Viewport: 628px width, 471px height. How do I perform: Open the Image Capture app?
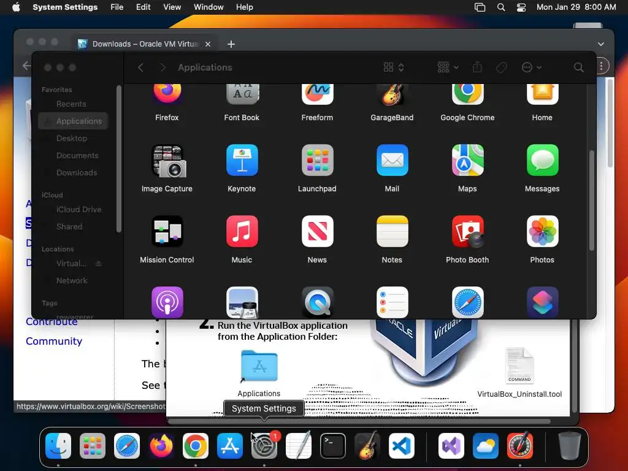point(167,161)
